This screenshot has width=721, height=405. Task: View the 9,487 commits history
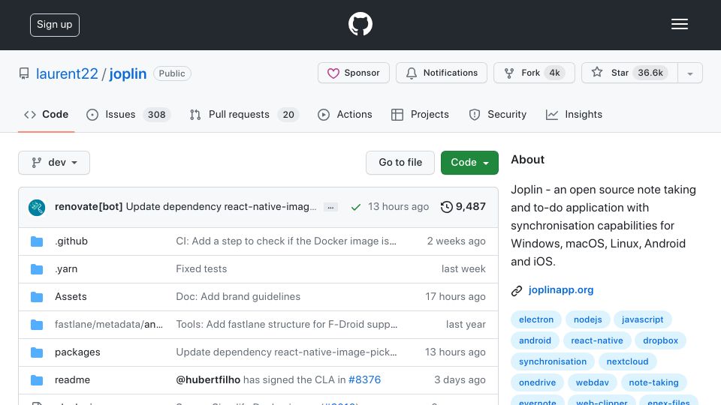click(463, 207)
